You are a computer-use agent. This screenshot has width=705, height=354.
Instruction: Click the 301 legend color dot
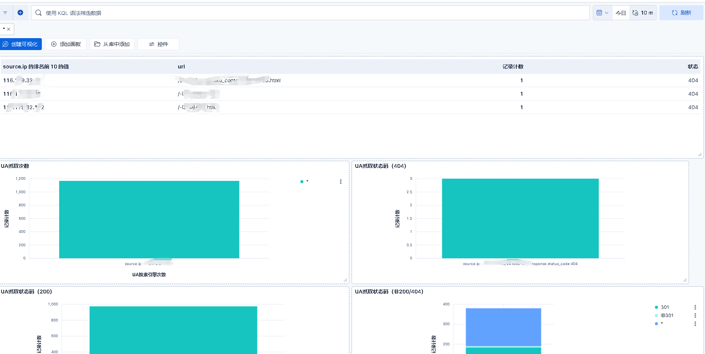656,307
